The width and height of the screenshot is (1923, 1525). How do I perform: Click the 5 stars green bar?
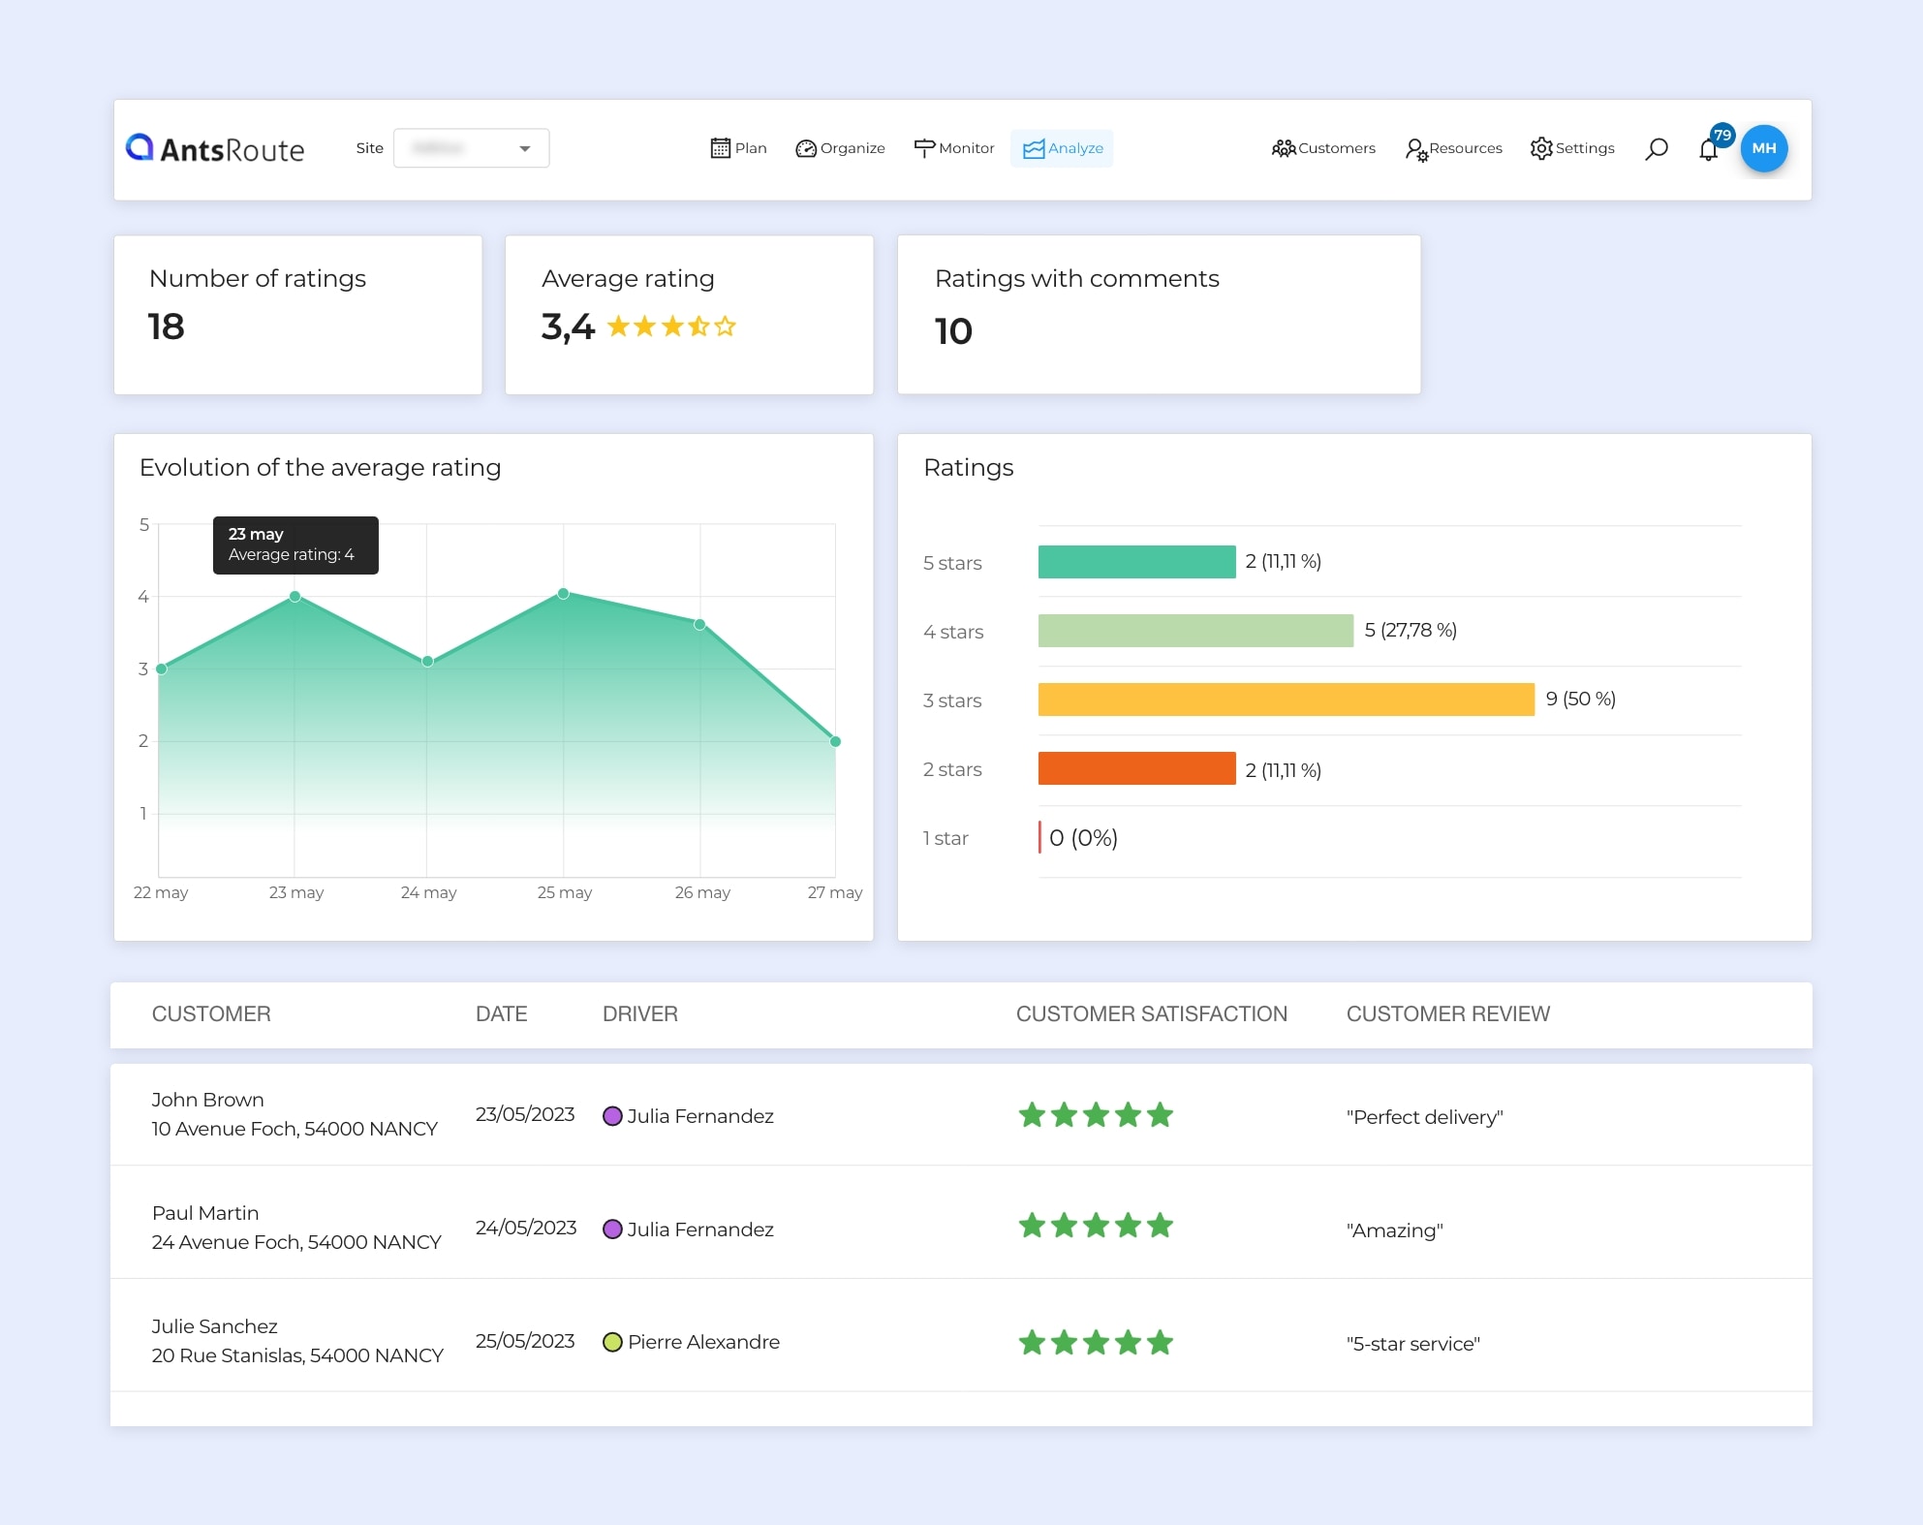[x=1136, y=562]
